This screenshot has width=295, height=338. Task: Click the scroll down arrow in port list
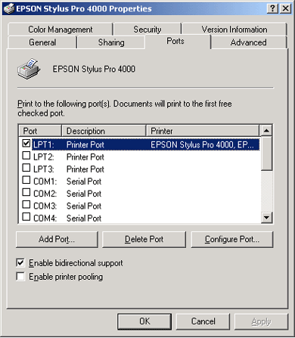(x=266, y=217)
